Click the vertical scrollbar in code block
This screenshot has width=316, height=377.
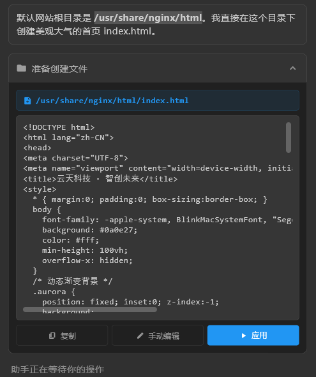click(289, 138)
